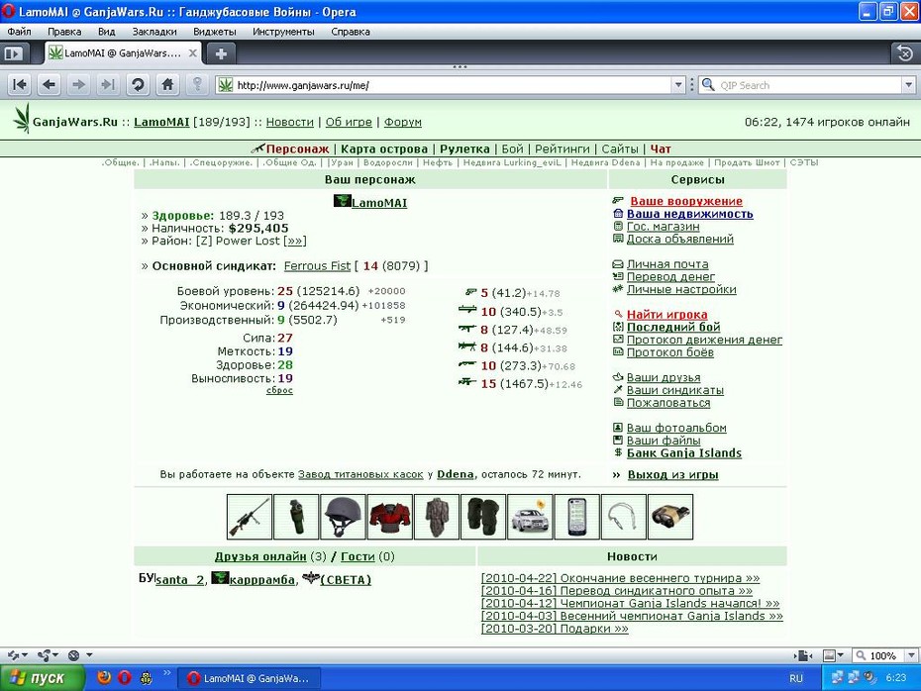Go to the browser home page icon
Image resolution: width=921 pixels, height=691 pixels.
167,85
